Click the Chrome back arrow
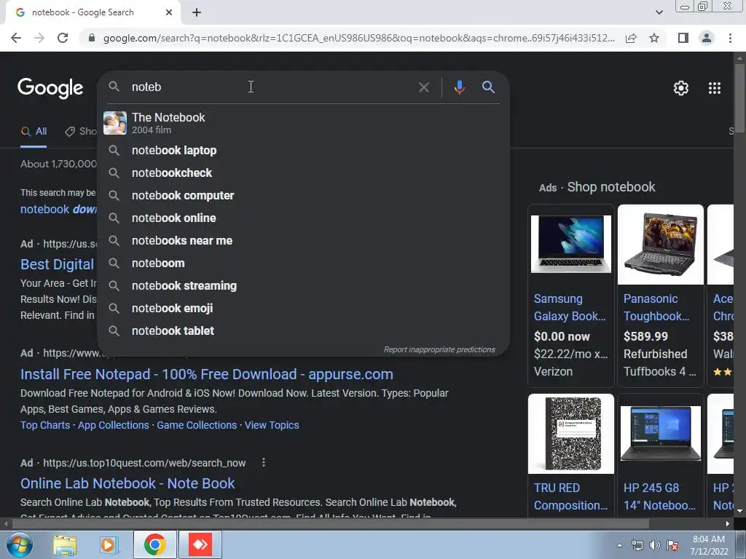This screenshot has width=746, height=559. coord(16,38)
